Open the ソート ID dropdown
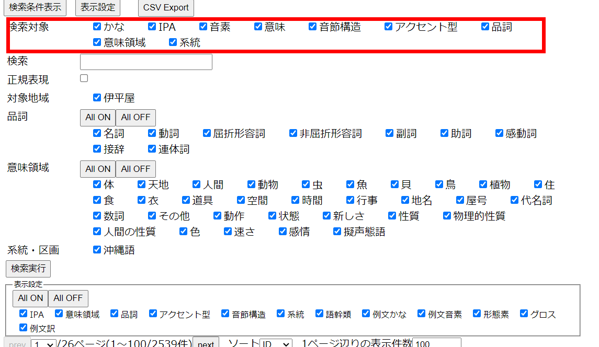 coord(276,344)
